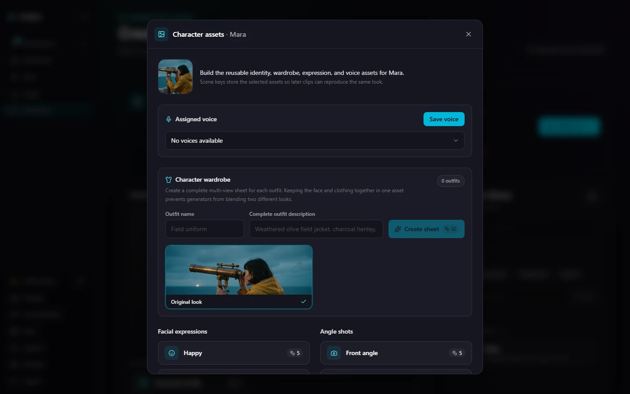
Task: Close the Character assets dialog
Action: [x=469, y=34]
